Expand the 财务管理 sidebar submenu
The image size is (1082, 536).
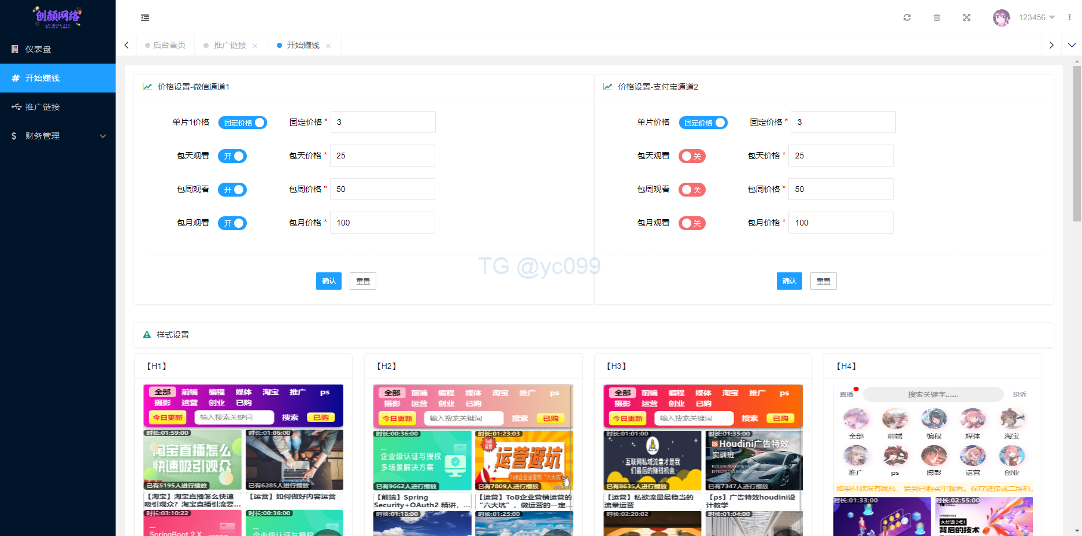point(58,136)
